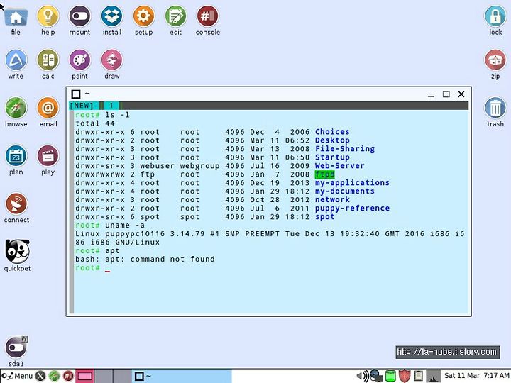Click the green storage cylinder tray icon
511x383 pixels.
pyautogui.click(x=390, y=376)
